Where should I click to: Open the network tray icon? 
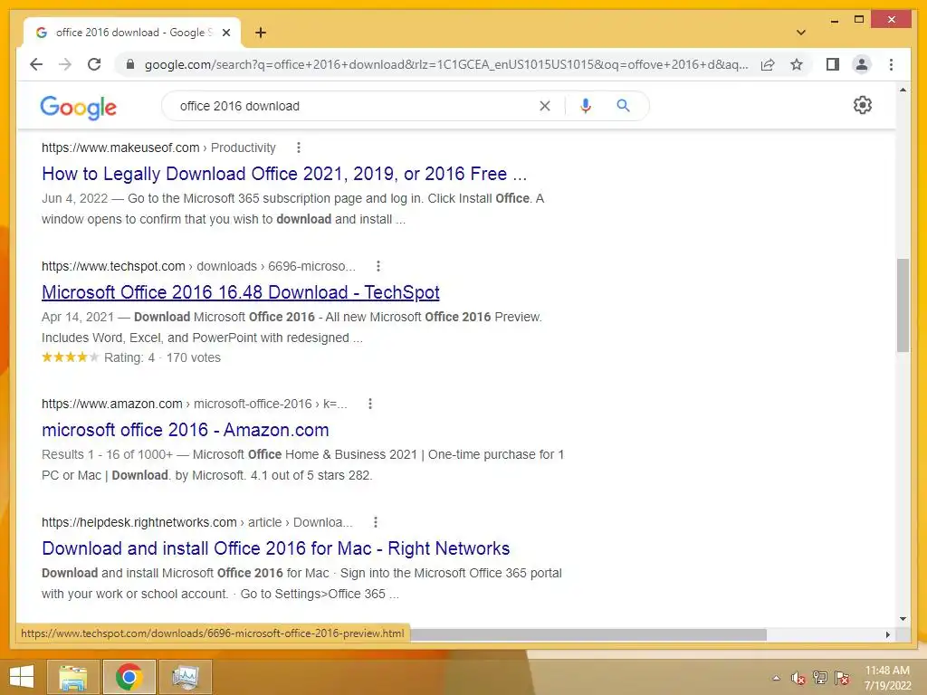[x=820, y=678]
